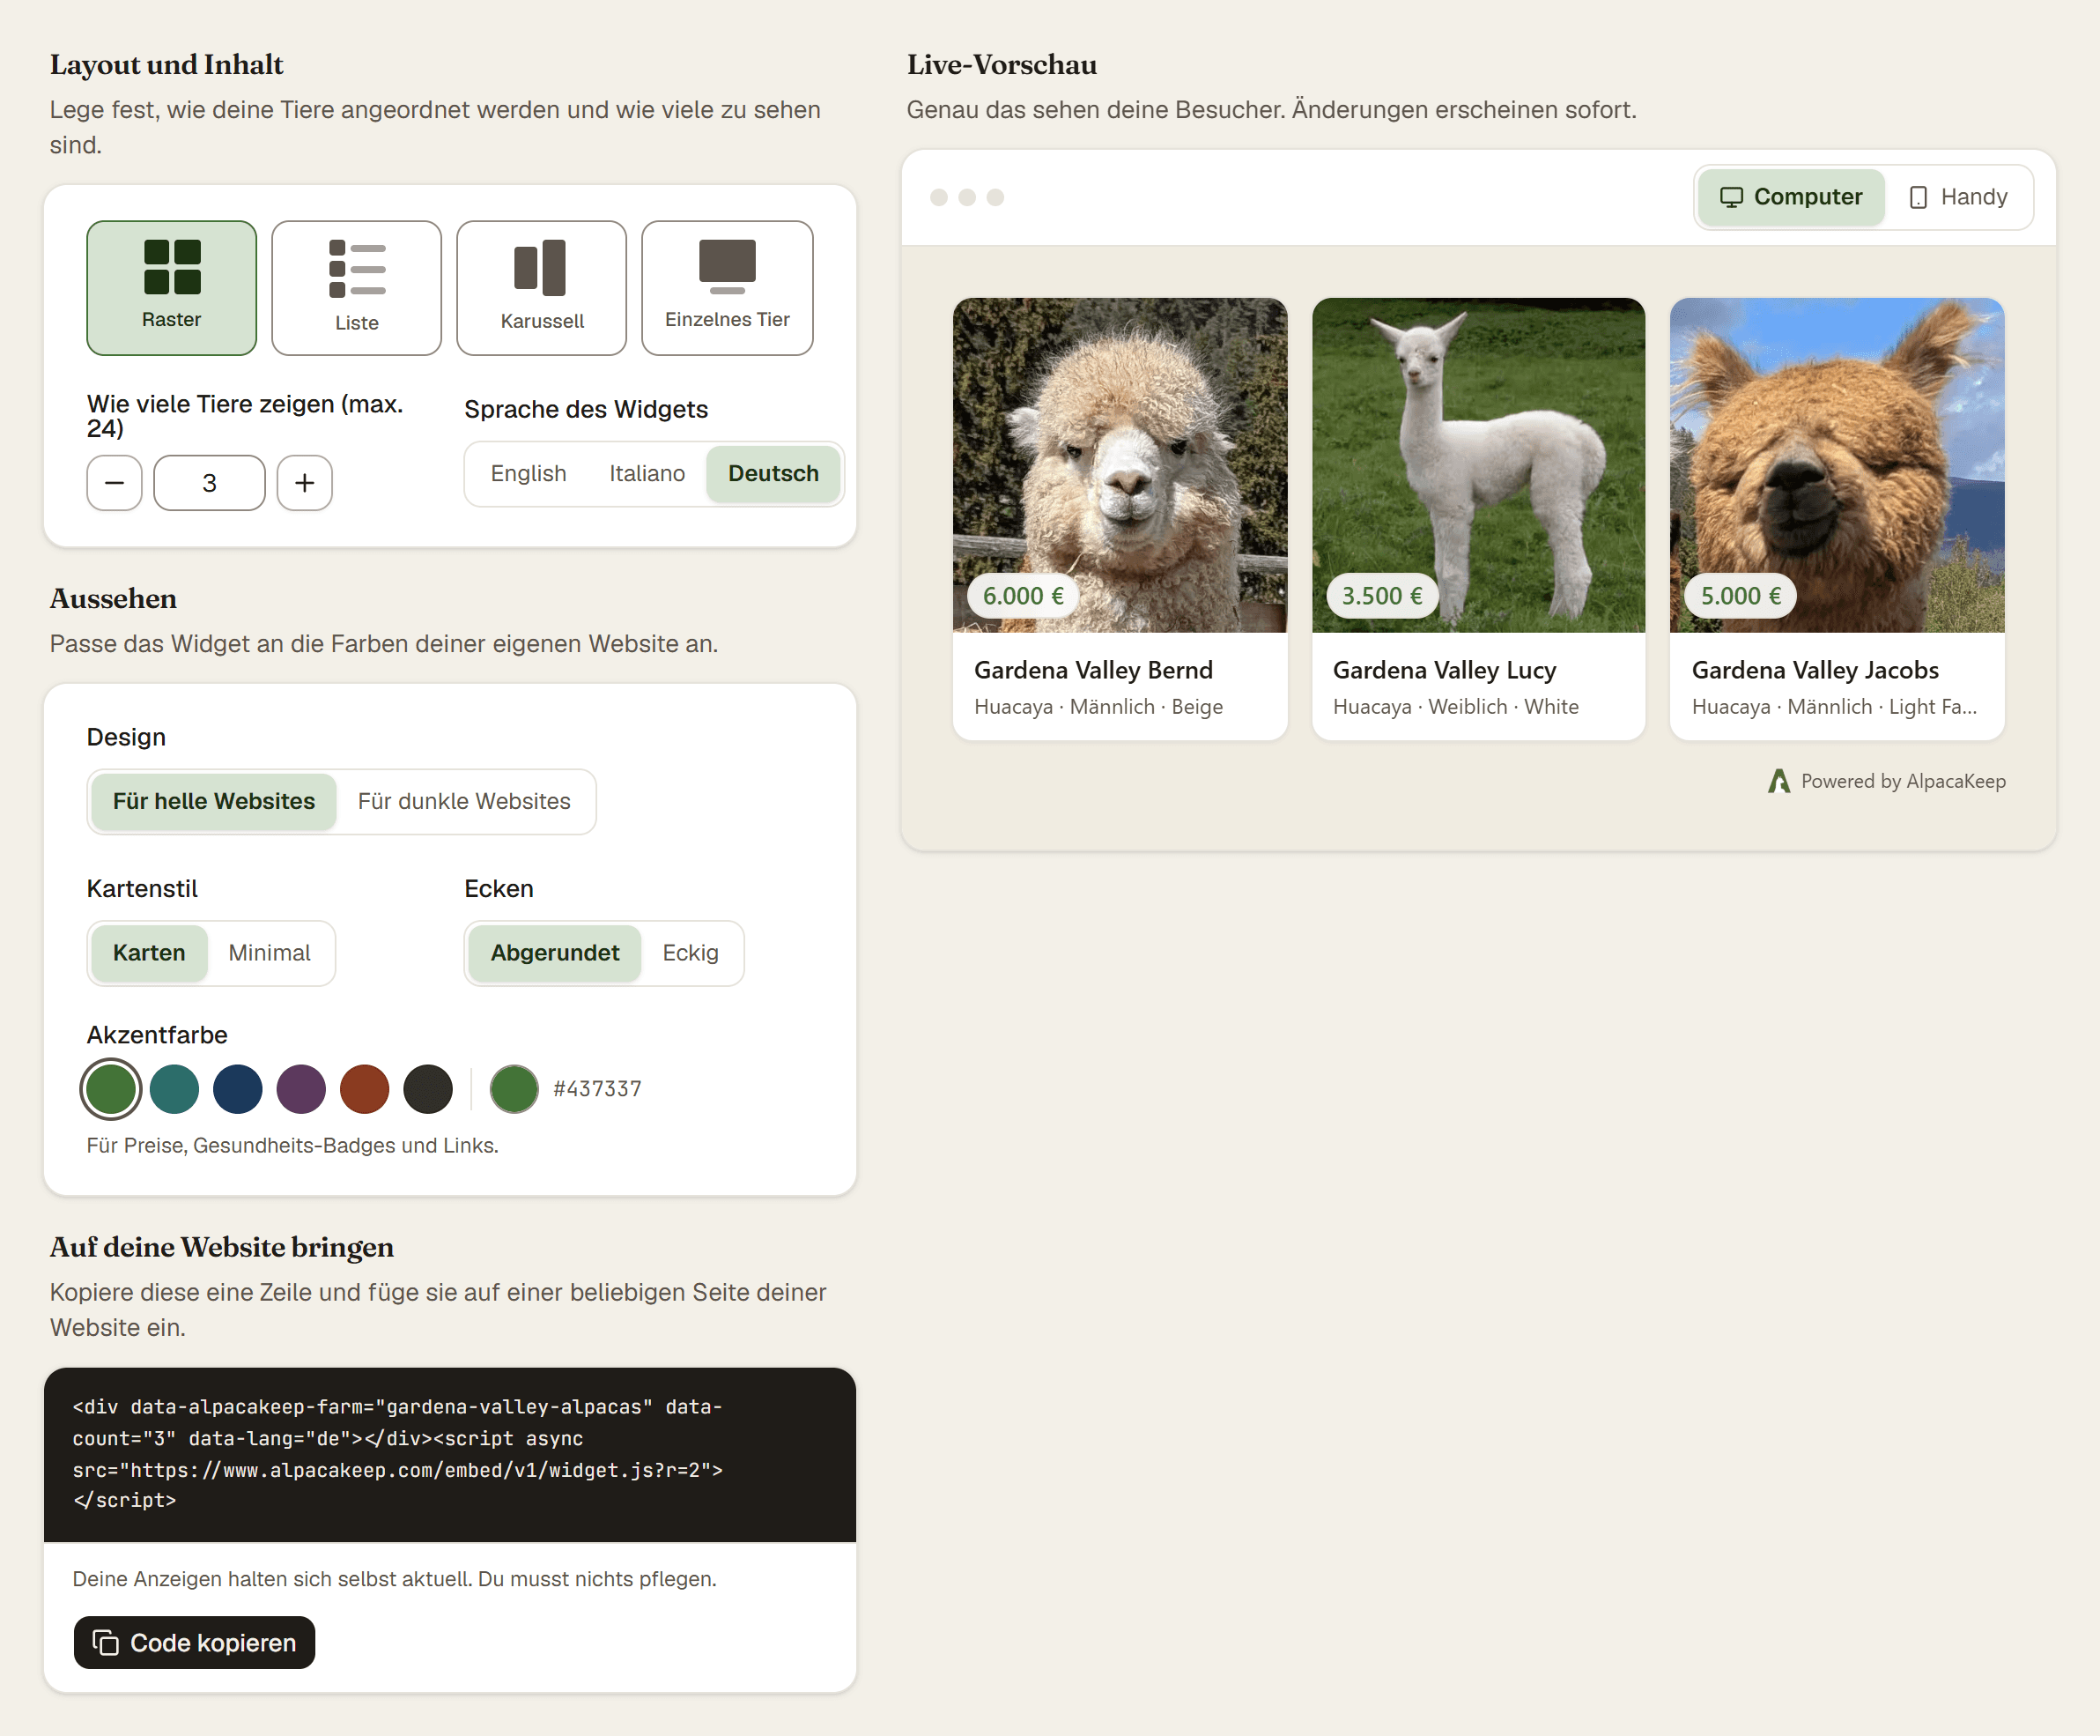
Task: Click the Auf deine Website bringen heading
Action: [x=222, y=1248]
